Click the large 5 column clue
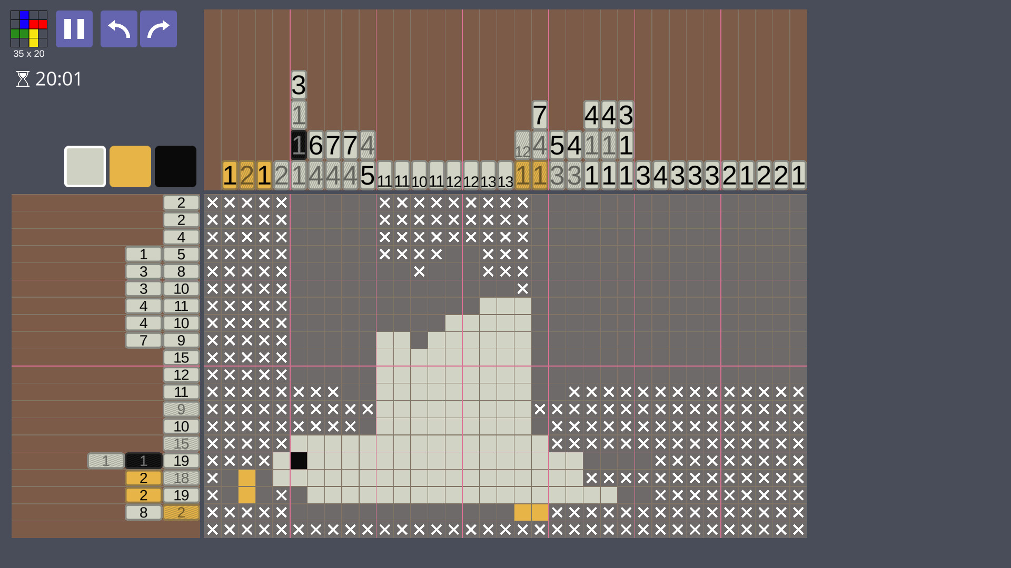The width and height of the screenshot is (1011, 568). pos(367,176)
